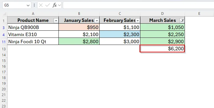Click inside the formula bar
The image size is (214, 108).
pyautogui.click(x=138, y=5)
